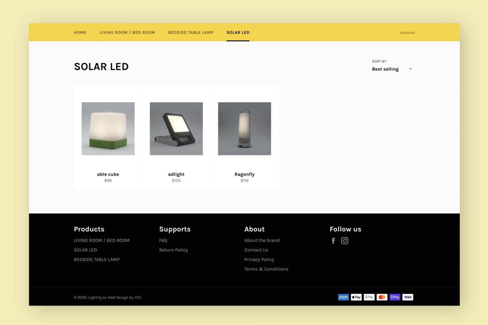
Task: Click the Google Pay payment icon
Action: [369, 297]
